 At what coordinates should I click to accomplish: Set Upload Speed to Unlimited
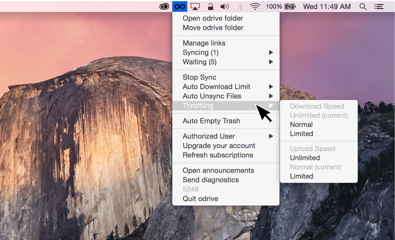tap(319, 158)
